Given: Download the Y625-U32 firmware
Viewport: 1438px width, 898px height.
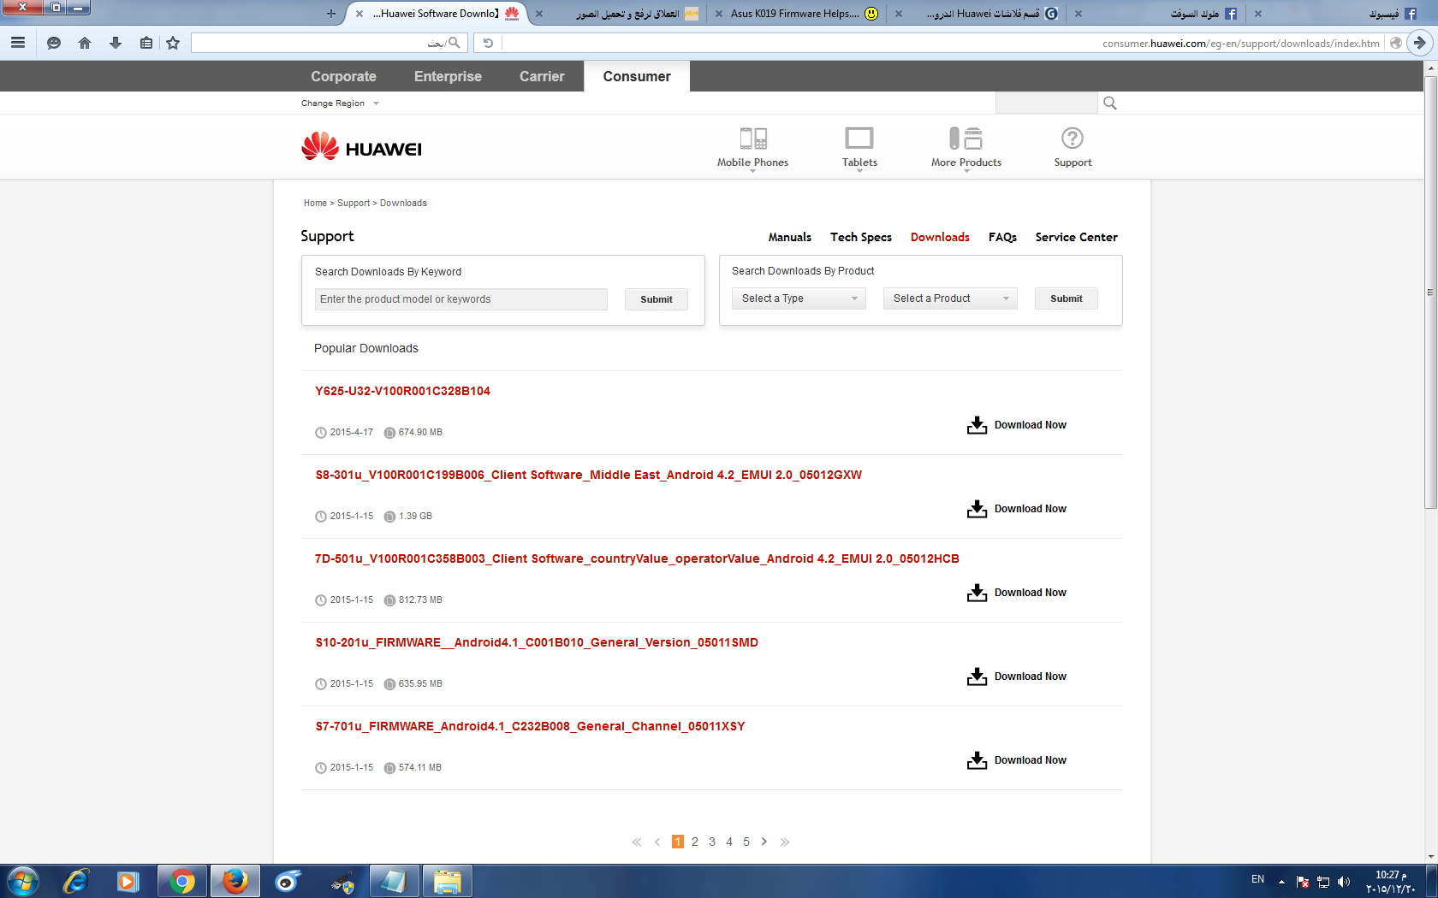Looking at the screenshot, I should [x=1017, y=425].
